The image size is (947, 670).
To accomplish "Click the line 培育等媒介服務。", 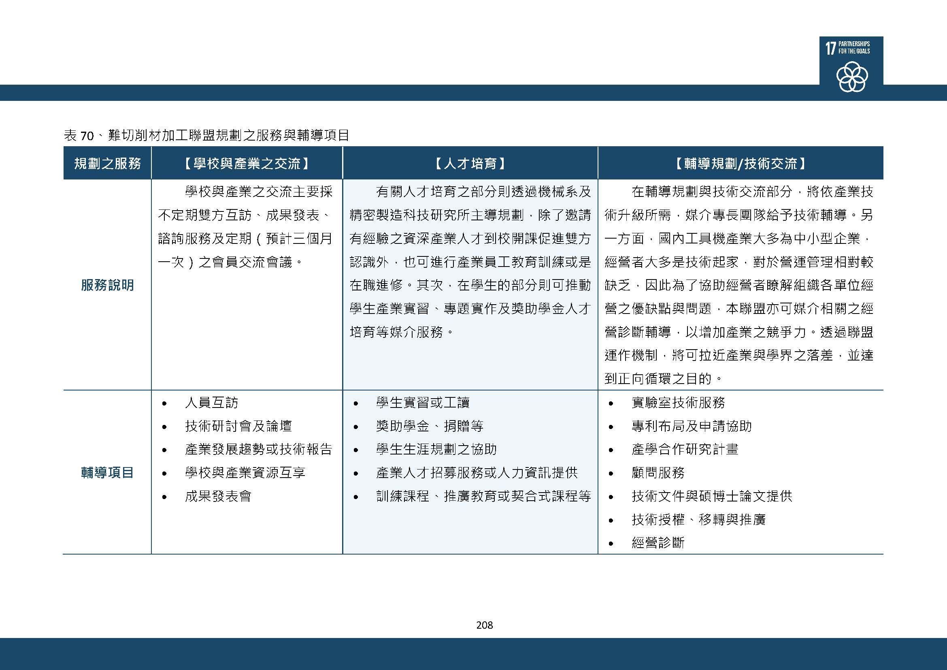I will tap(402, 332).
